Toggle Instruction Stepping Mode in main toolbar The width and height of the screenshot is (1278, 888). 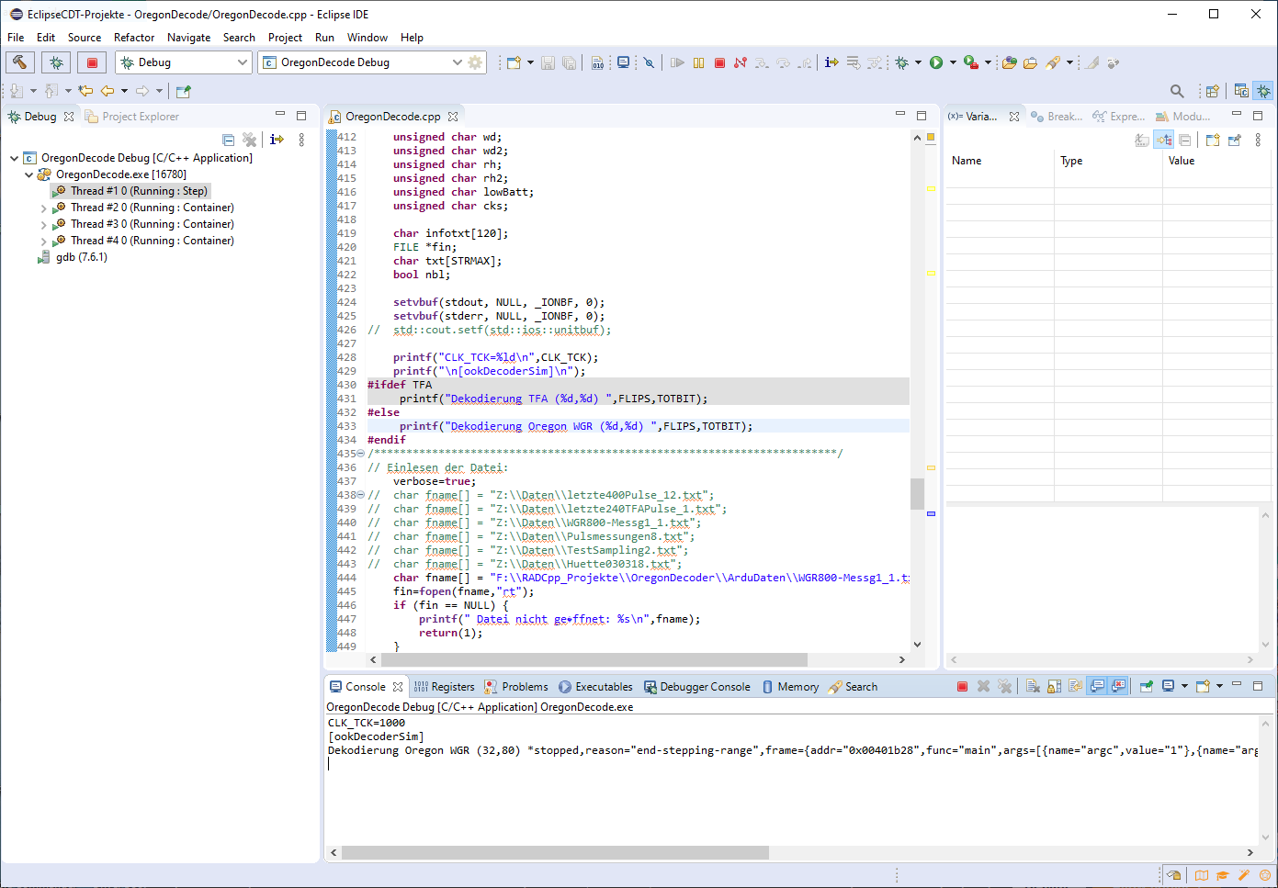click(831, 62)
